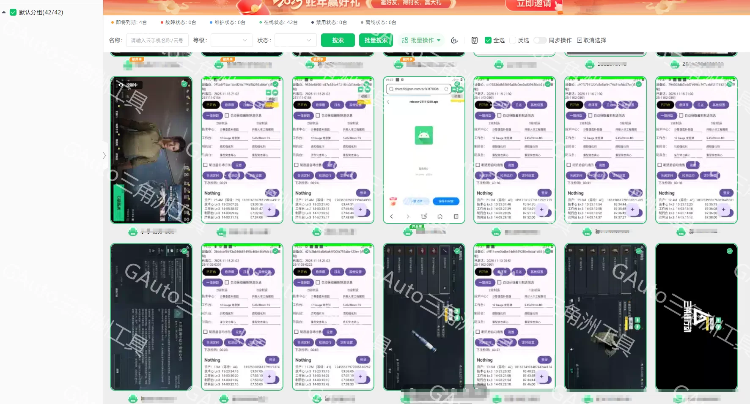Deselect the seventh row-two device's checkmark
Viewport: 750px width, 404px height.
(x=730, y=84)
